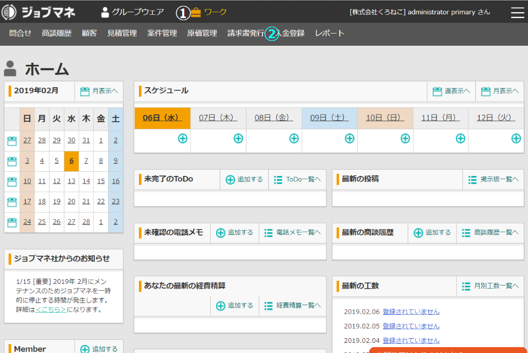Add a schedule on 12日(火) with the plus icon
The height and width of the screenshot is (353, 528).
click(516, 138)
